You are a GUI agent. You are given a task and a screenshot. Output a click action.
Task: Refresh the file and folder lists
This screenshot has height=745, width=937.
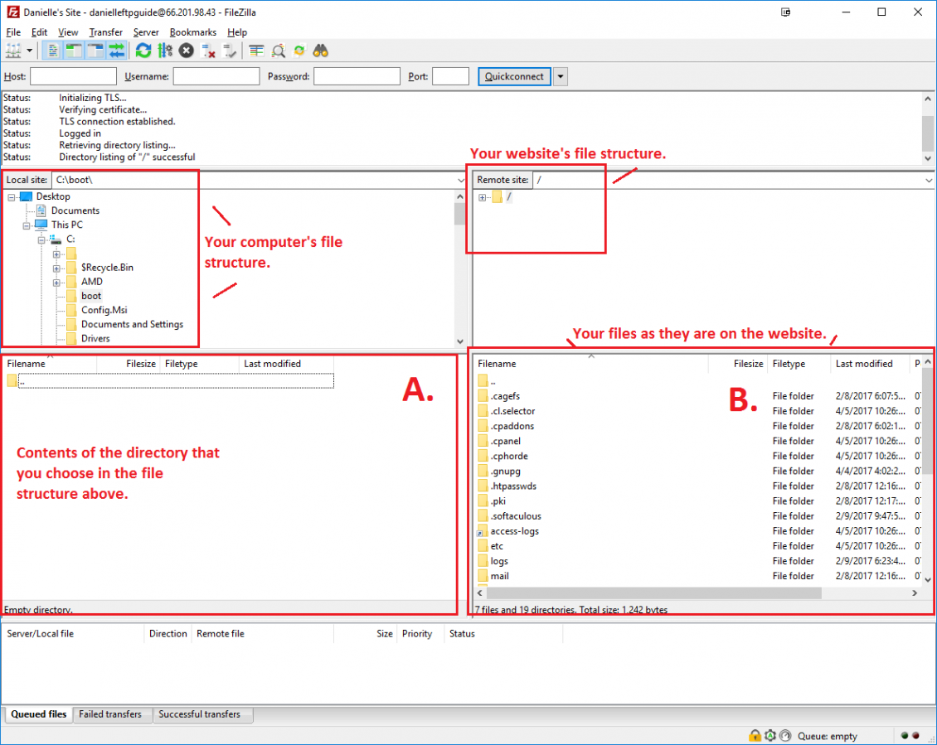pyautogui.click(x=143, y=51)
